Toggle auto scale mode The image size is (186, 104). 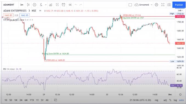click(181, 100)
